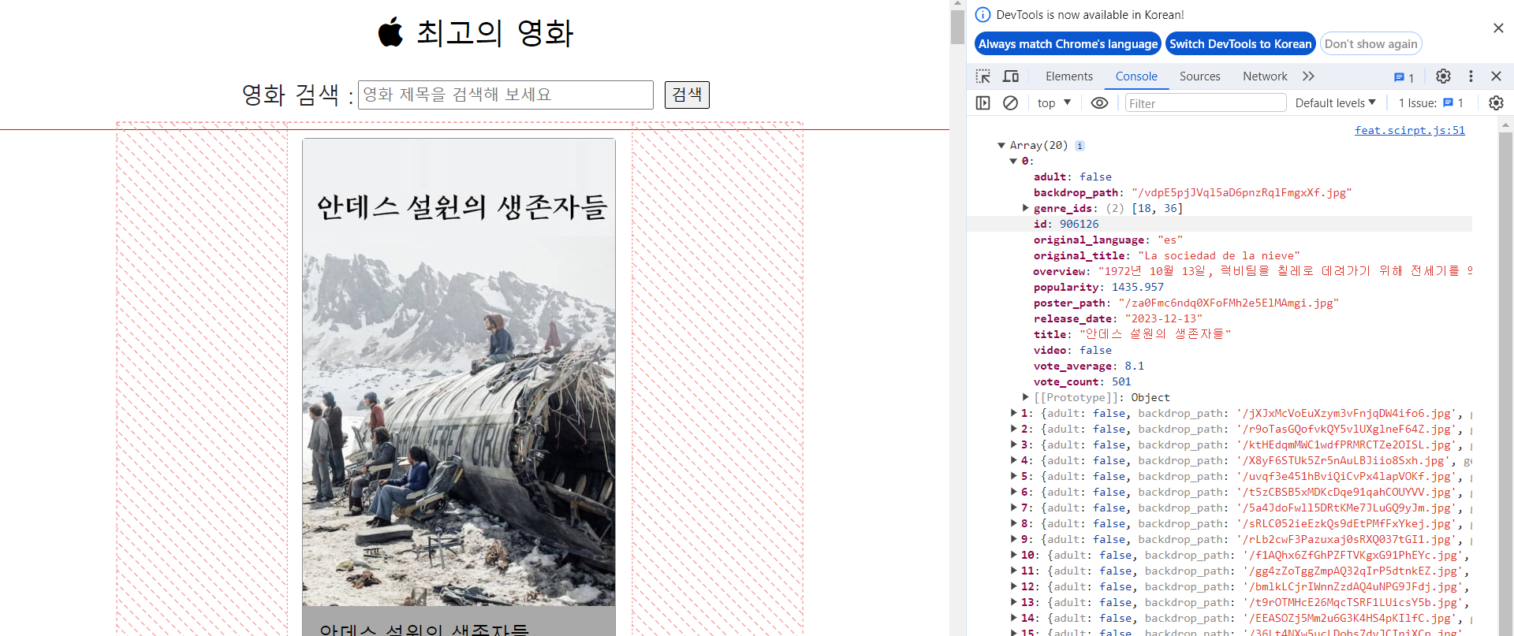The width and height of the screenshot is (1514, 636).
Task: Switch to the Console tab
Action: click(x=1136, y=76)
